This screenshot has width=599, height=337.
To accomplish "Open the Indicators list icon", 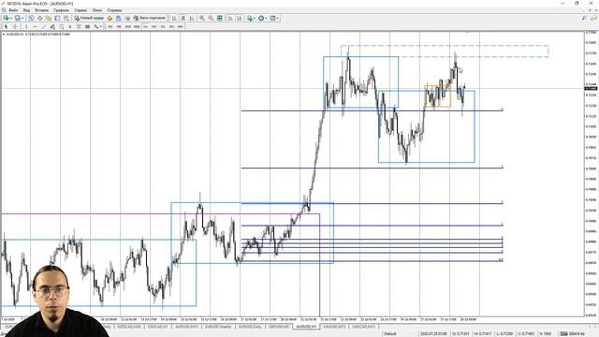I will pos(249,18).
